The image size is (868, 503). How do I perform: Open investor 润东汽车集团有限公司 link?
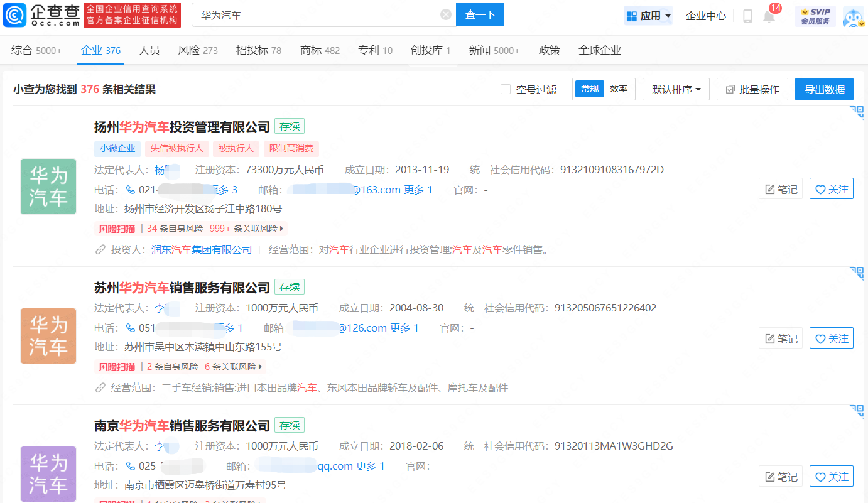pyautogui.click(x=202, y=250)
